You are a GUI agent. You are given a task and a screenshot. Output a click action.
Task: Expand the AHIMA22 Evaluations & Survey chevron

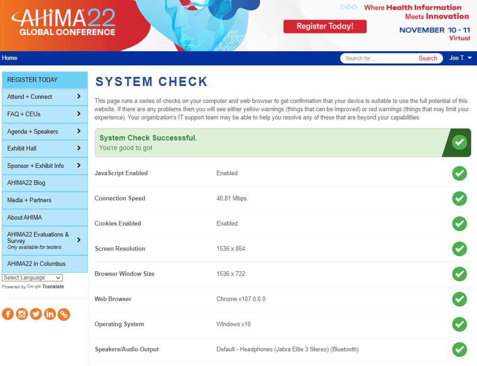tap(79, 240)
